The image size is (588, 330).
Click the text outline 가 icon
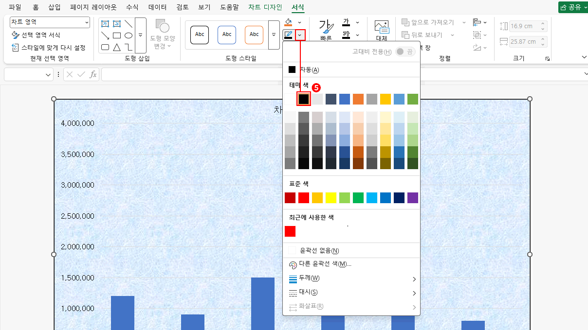[347, 35]
